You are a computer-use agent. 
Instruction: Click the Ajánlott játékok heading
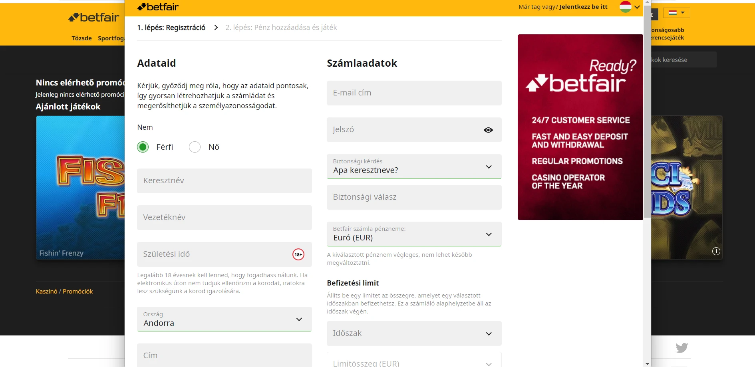(x=68, y=107)
